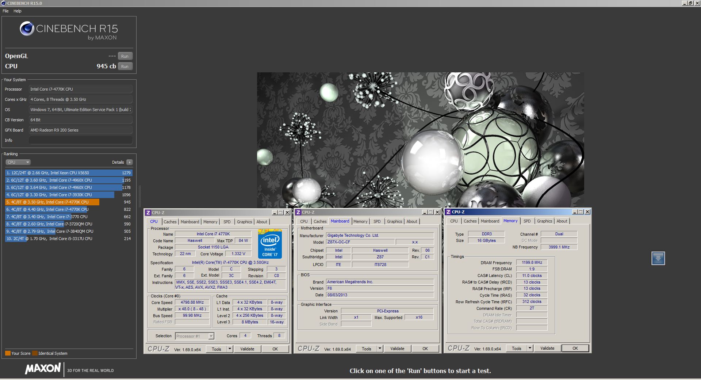The image size is (701, 380).
Task: Open the File menu
Action: click(5, 11)
